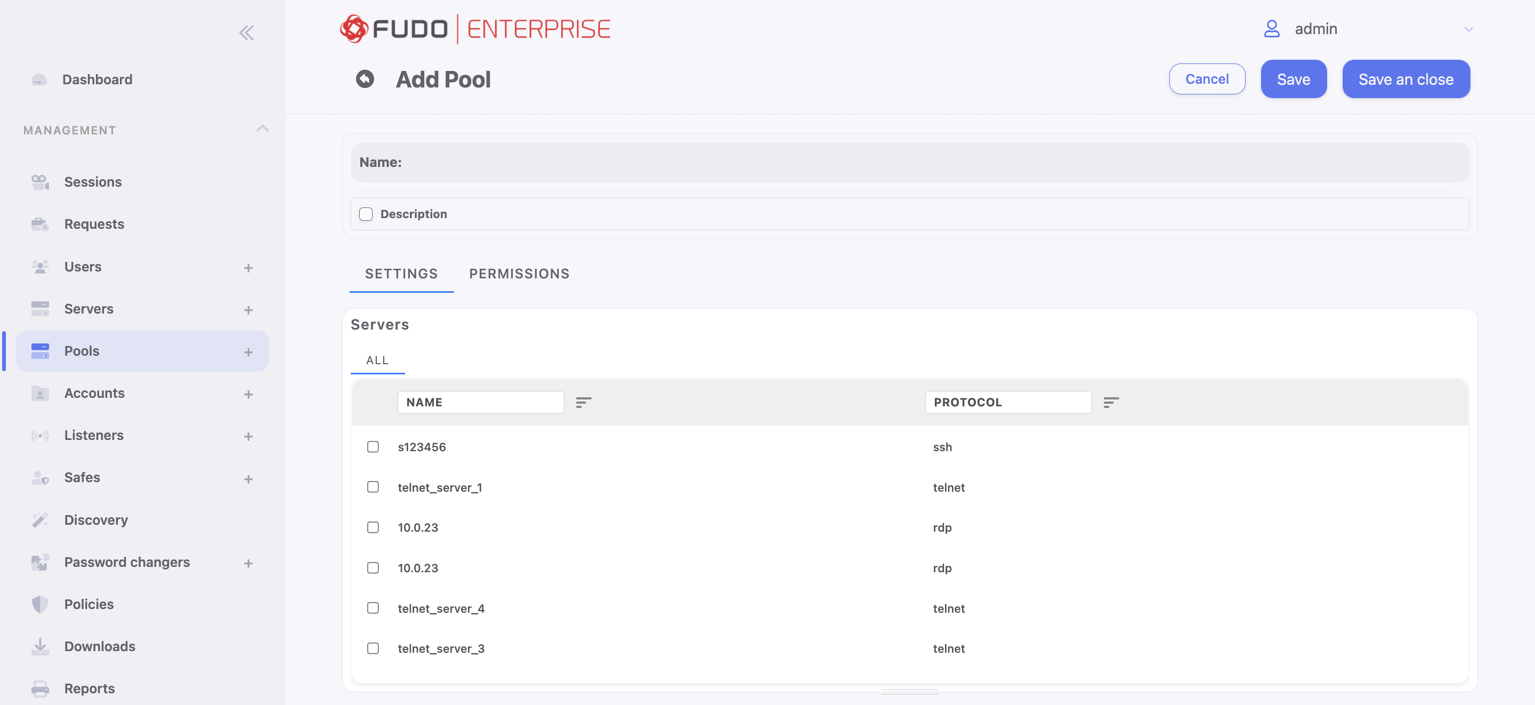
Task: Open the ALL tab under Servers
Action: pyautogui.click(x=377, y=359)
